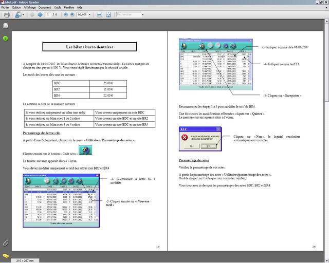Click the cell 'Vous coterez uniquement un acte BDC'
The image size is (329, 263).
[124, 112]
